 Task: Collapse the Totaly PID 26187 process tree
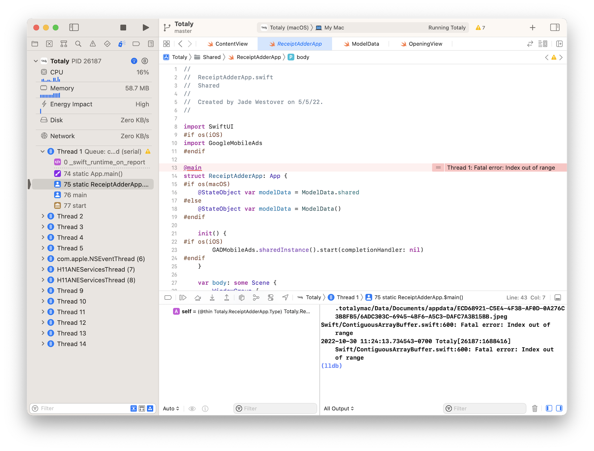35,61
